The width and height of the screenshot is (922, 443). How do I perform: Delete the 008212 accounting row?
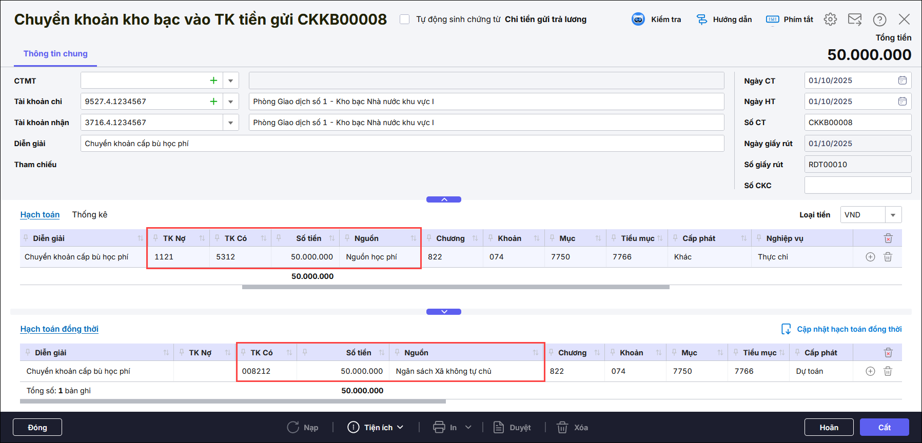[x=888, y=371]
